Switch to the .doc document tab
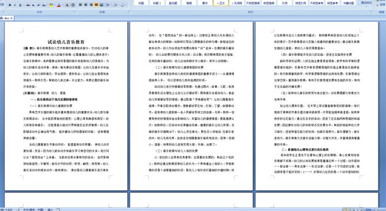 (x=7, y=18)
